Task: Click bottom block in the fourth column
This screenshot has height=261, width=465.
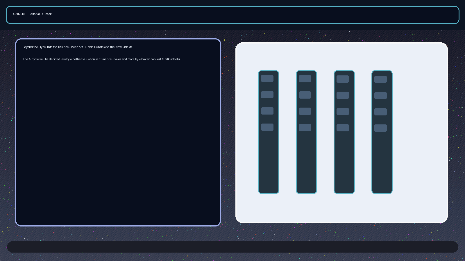Action: tap(380, 128)
